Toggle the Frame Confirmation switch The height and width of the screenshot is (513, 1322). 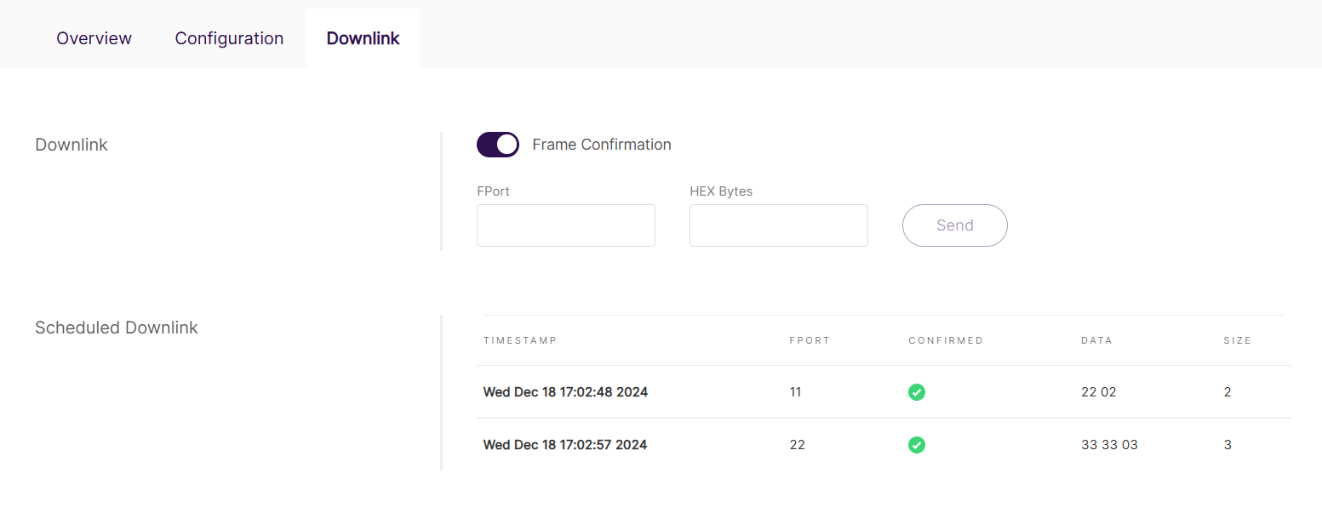click(498, 145)
